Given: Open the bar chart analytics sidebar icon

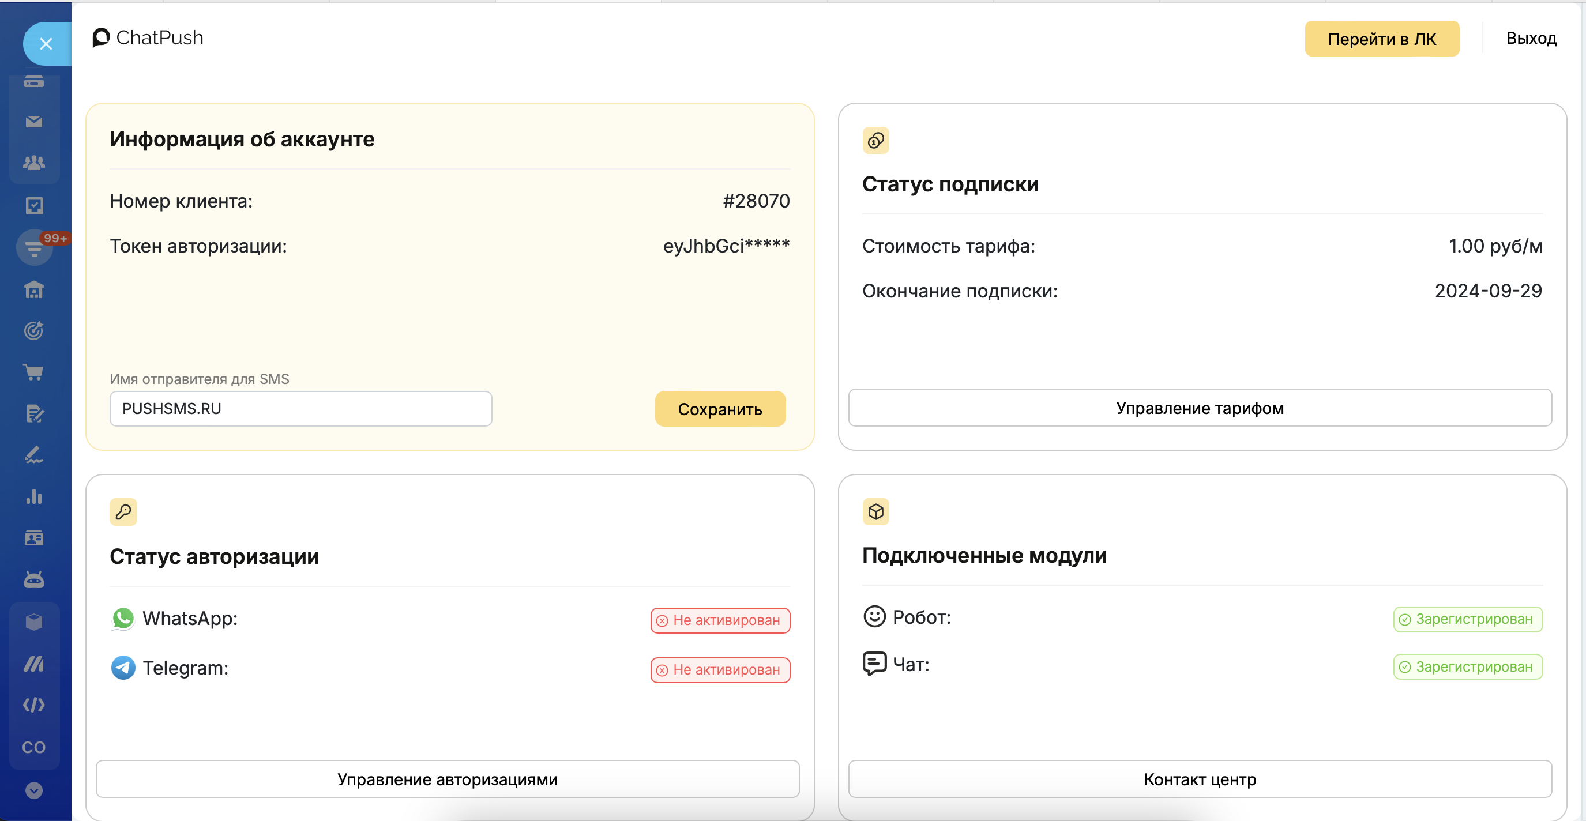Looking at the screenshot, I should tap(34, 496).
